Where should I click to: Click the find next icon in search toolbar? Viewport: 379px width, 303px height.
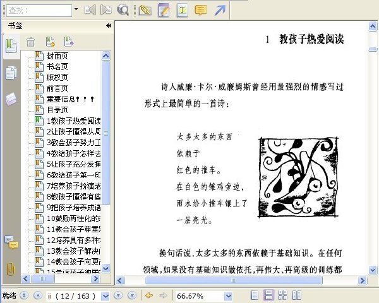coord(106,10)
